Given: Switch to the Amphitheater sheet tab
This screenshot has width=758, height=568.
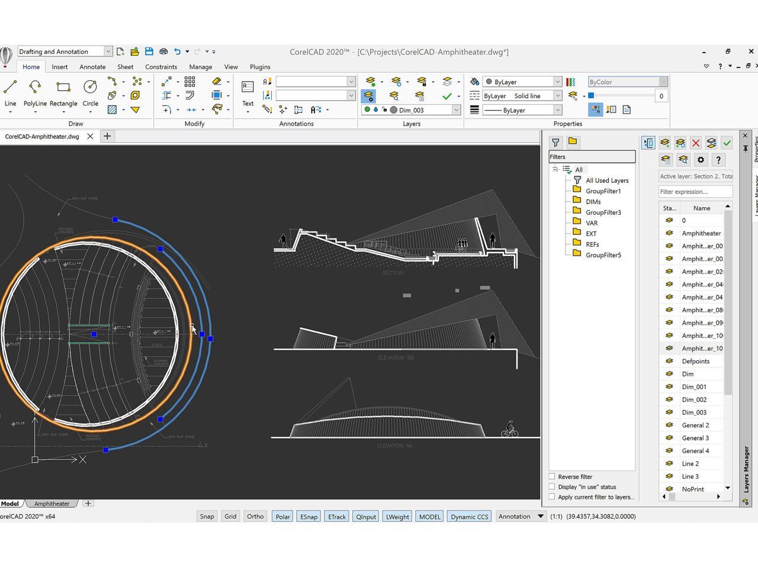Looking at the screenshot, I should pyautogui.click(x=52, y=504).
